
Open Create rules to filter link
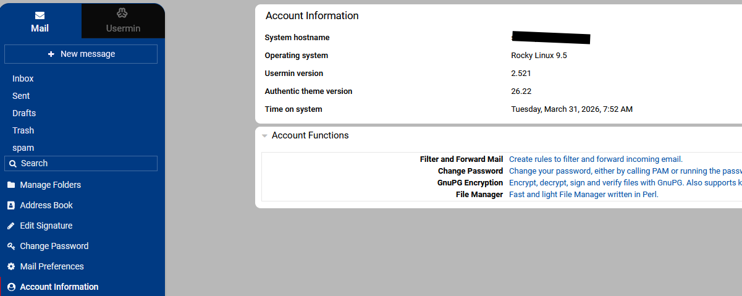[x=595, y=159]
